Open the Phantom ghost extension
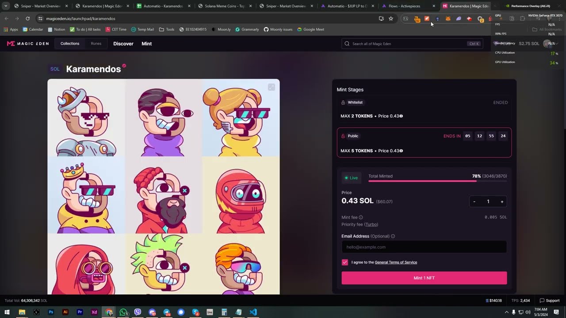The width and height of the screenshot is (566, 318). pos(459,19)
